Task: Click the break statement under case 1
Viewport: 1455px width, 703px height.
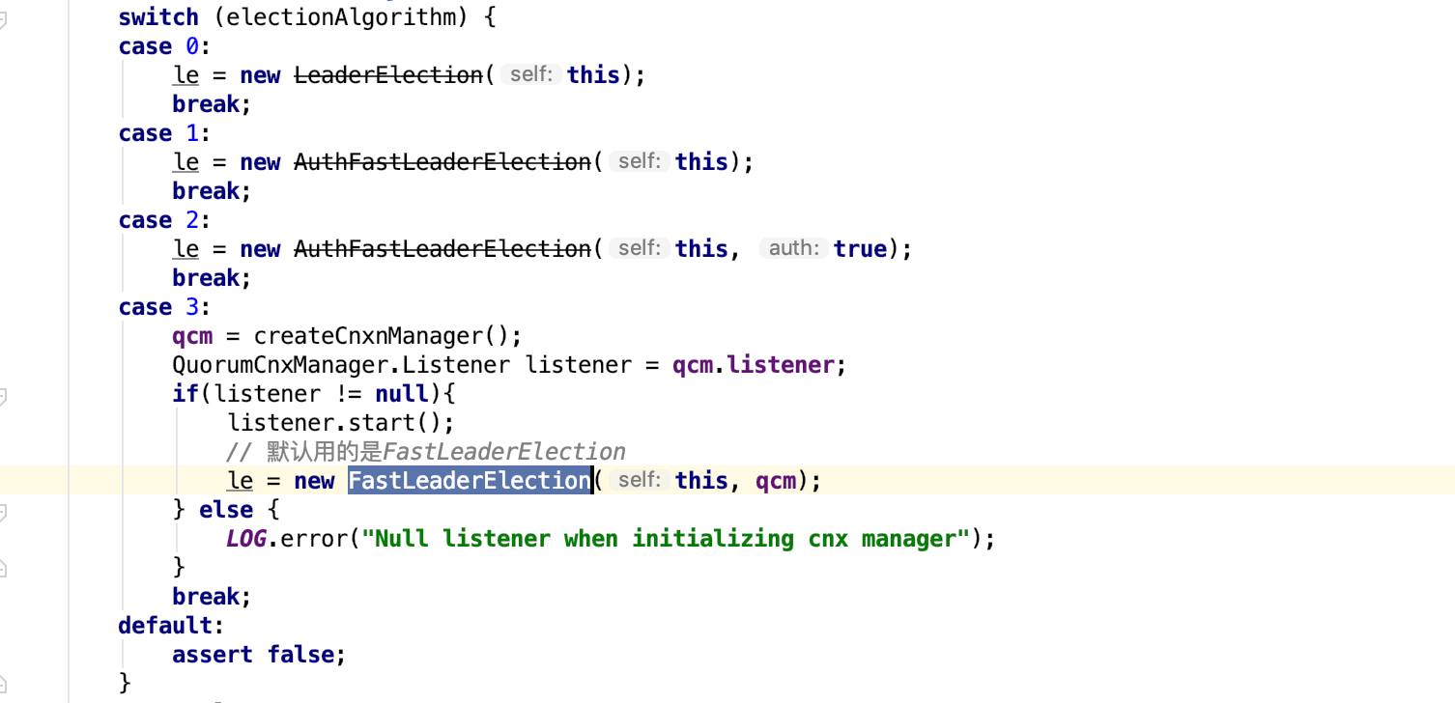Action: pyautogui.click(x=212, y=190)
